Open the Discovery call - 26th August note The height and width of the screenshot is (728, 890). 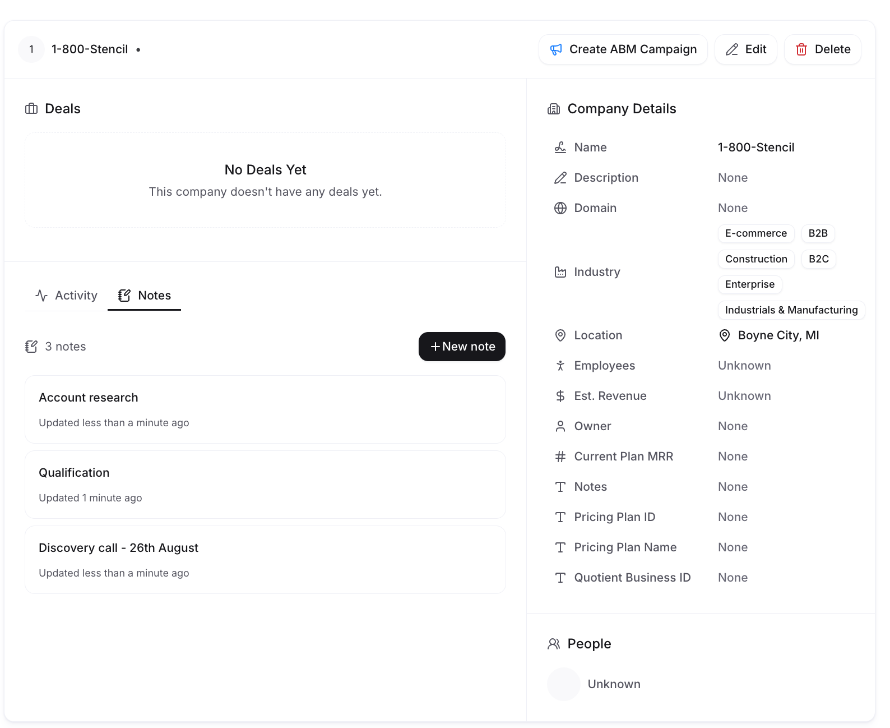(265, 560)
